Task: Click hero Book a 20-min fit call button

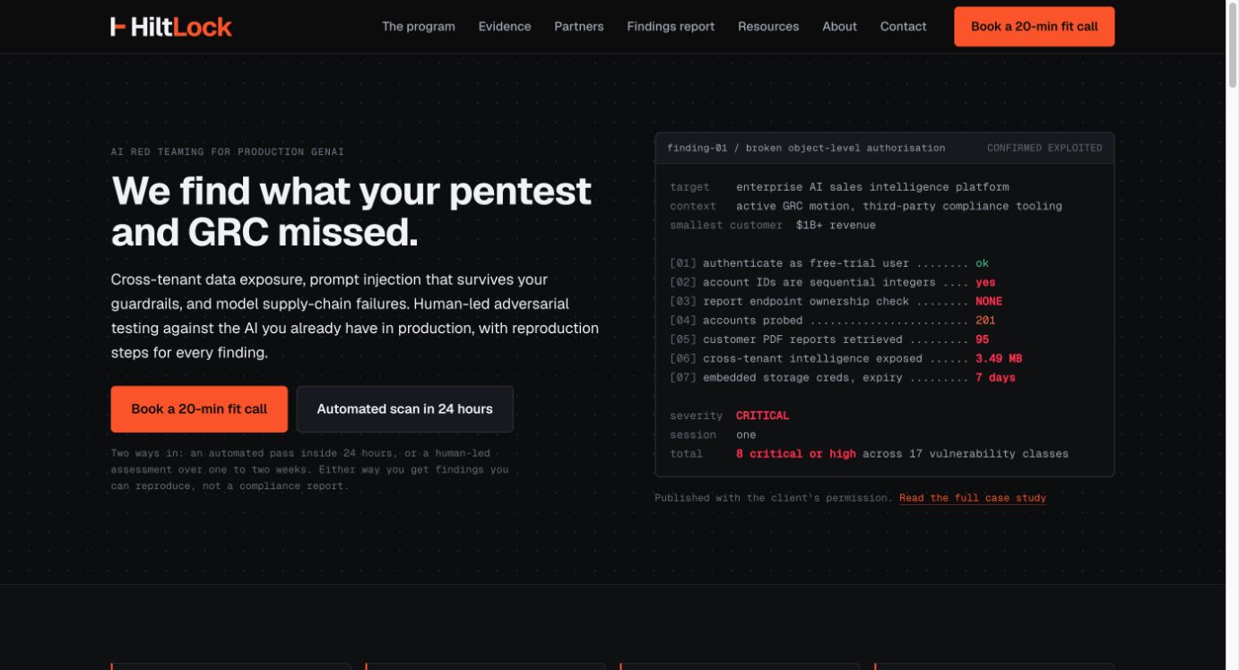Action: [199, 409]
